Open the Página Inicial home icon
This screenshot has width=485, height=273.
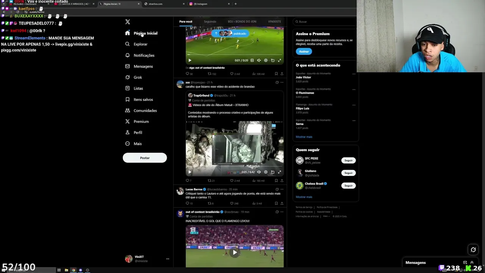coord(127,33)
